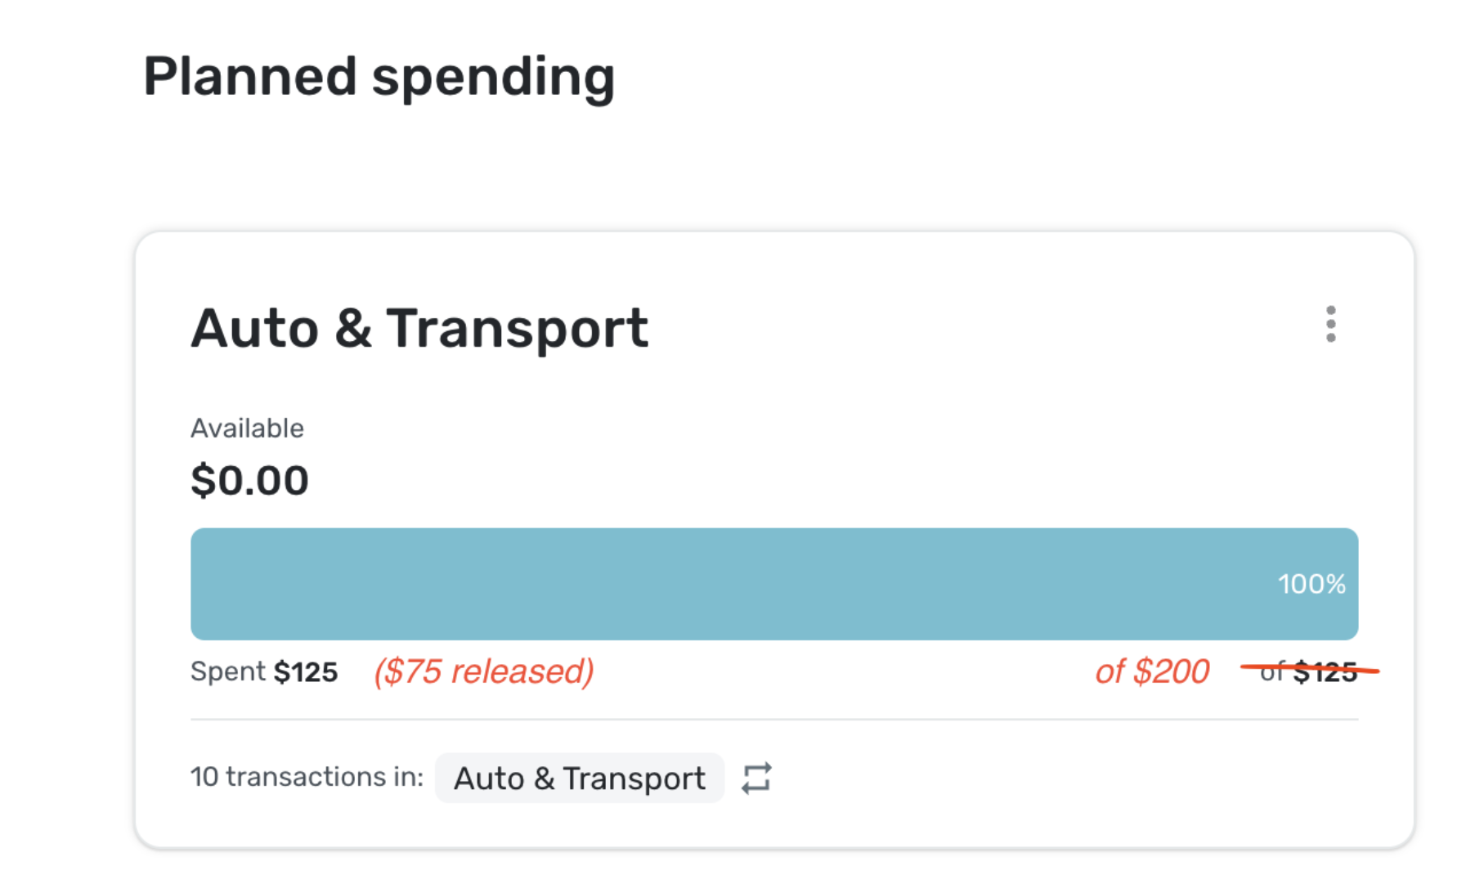
Task: Click the word "spending" in page heading
Action: pyautogui.click(x=492, y=77)
